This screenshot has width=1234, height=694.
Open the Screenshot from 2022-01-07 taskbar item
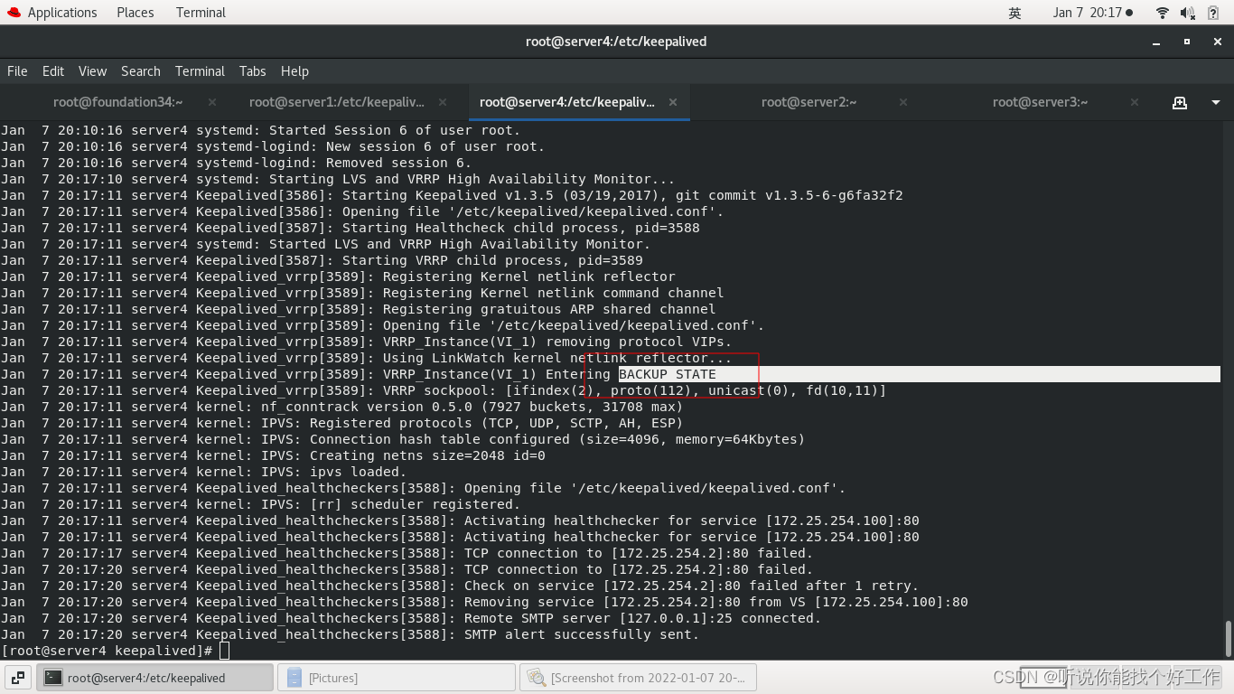(x=638, y=678)
